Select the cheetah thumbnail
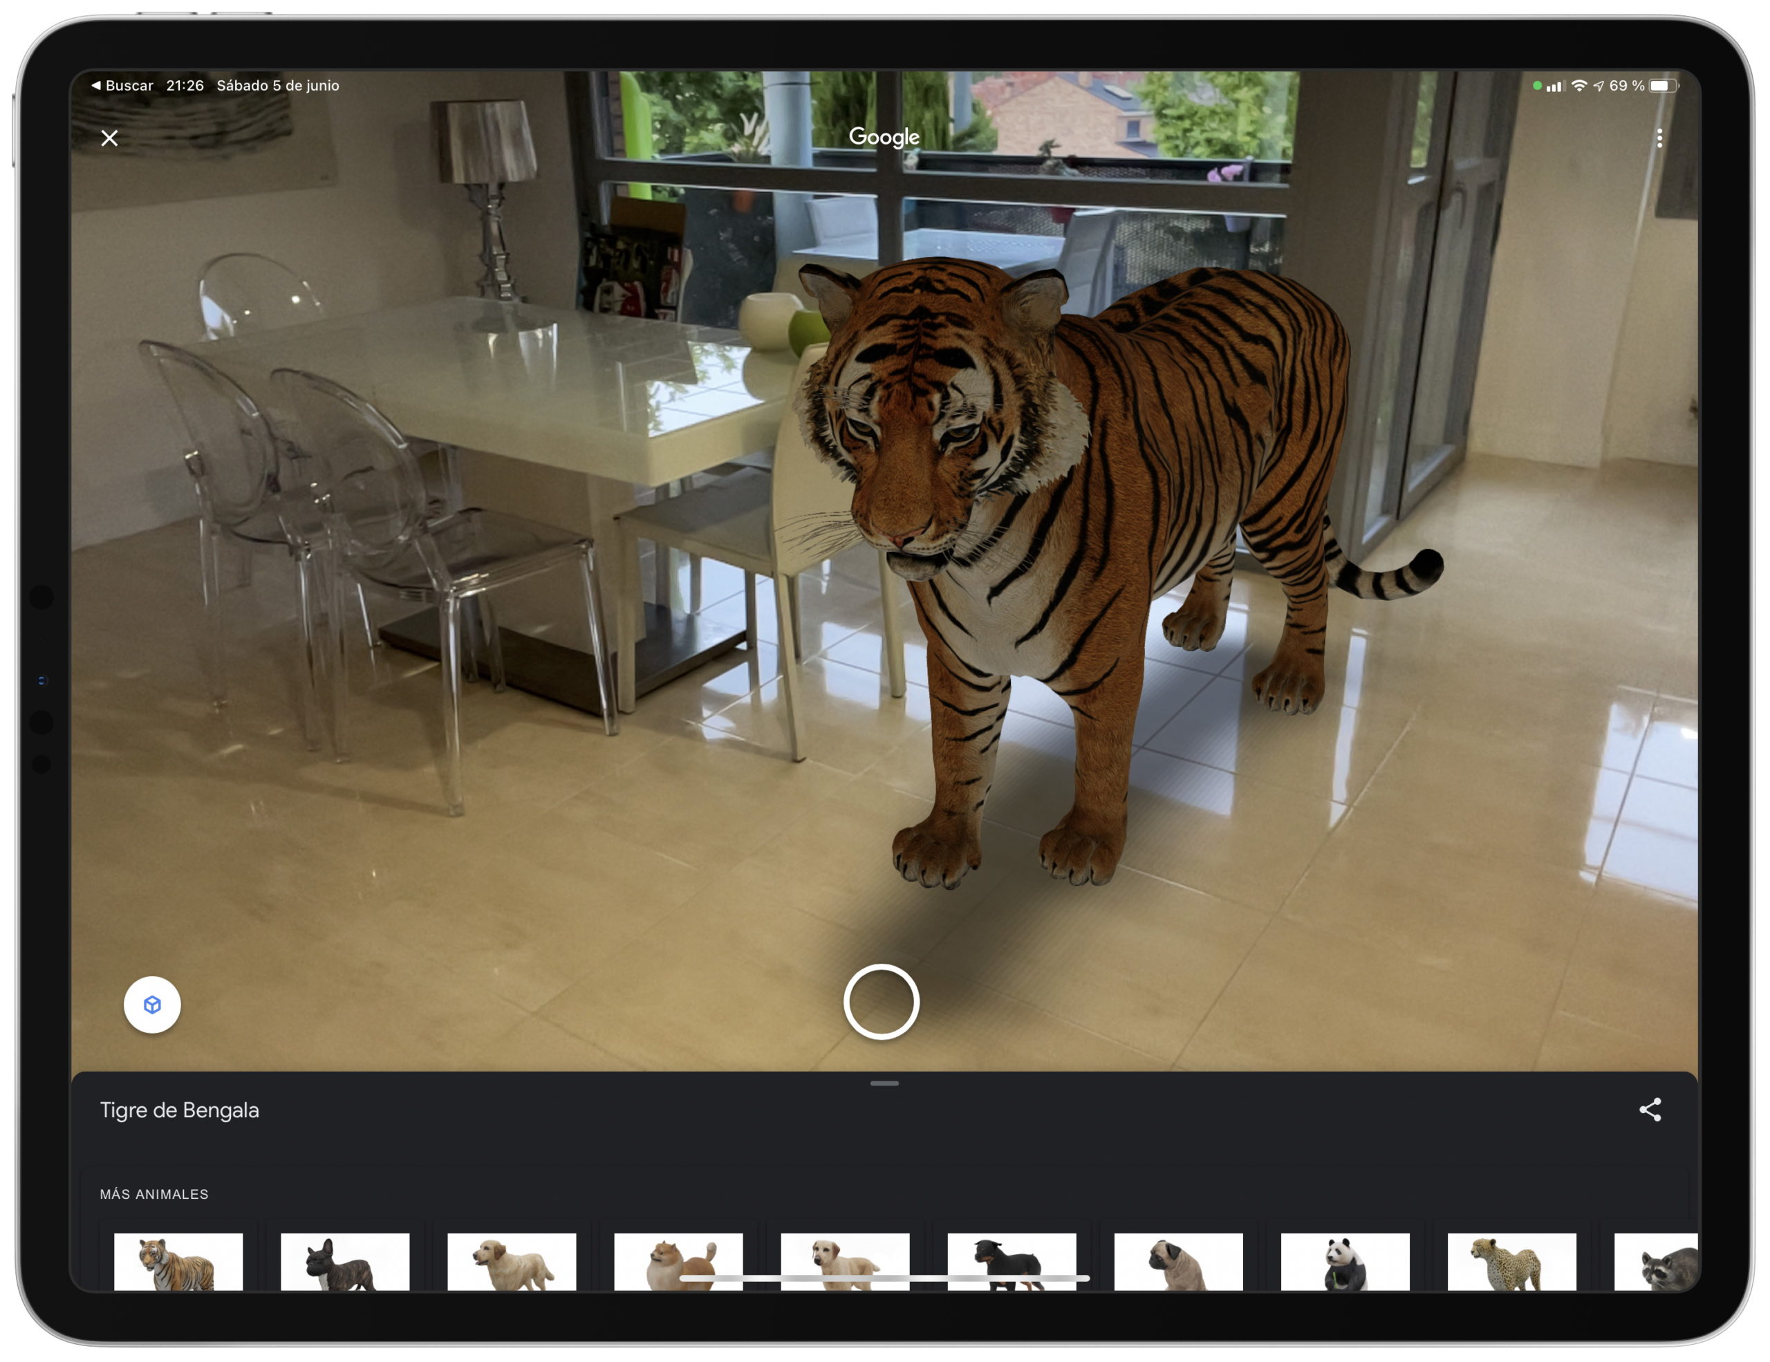 coord(1511,1261)
